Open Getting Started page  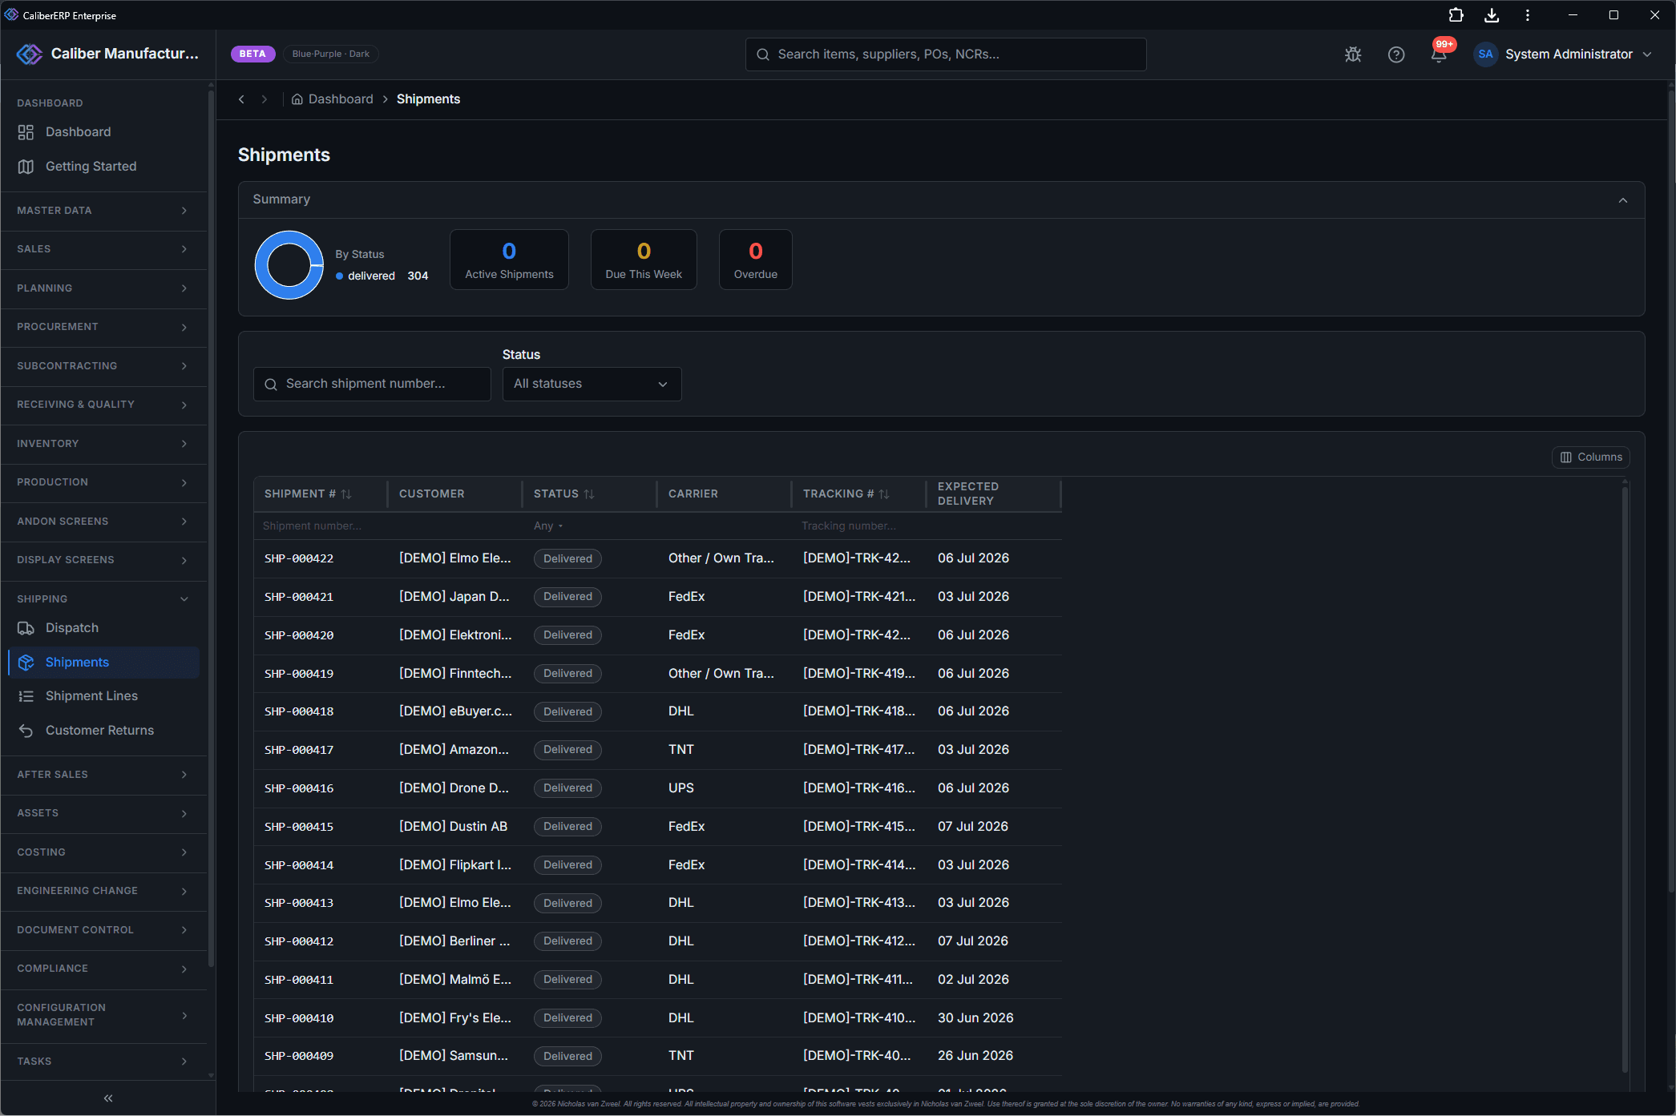pos(103,167)
